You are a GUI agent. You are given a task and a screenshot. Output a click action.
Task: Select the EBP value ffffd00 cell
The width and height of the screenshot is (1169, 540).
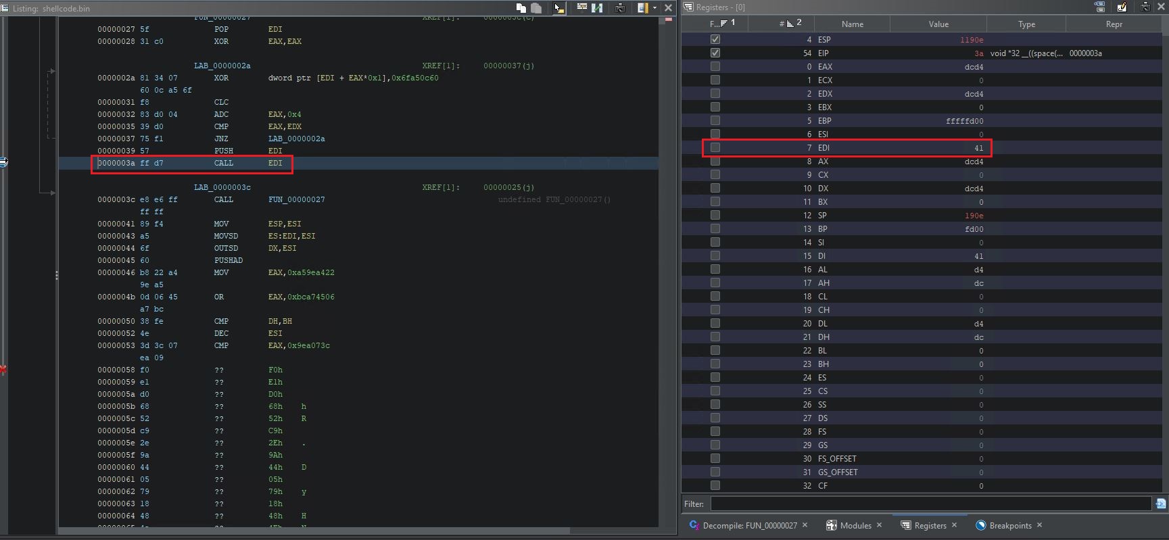pos(938,120)
